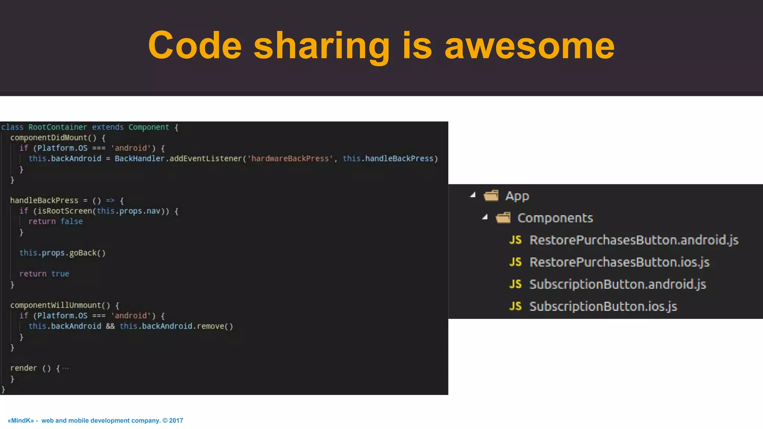Expand the folded render() ellipsis
The height and width of the screenshot is (429, 763).
[x=66, y=368]
